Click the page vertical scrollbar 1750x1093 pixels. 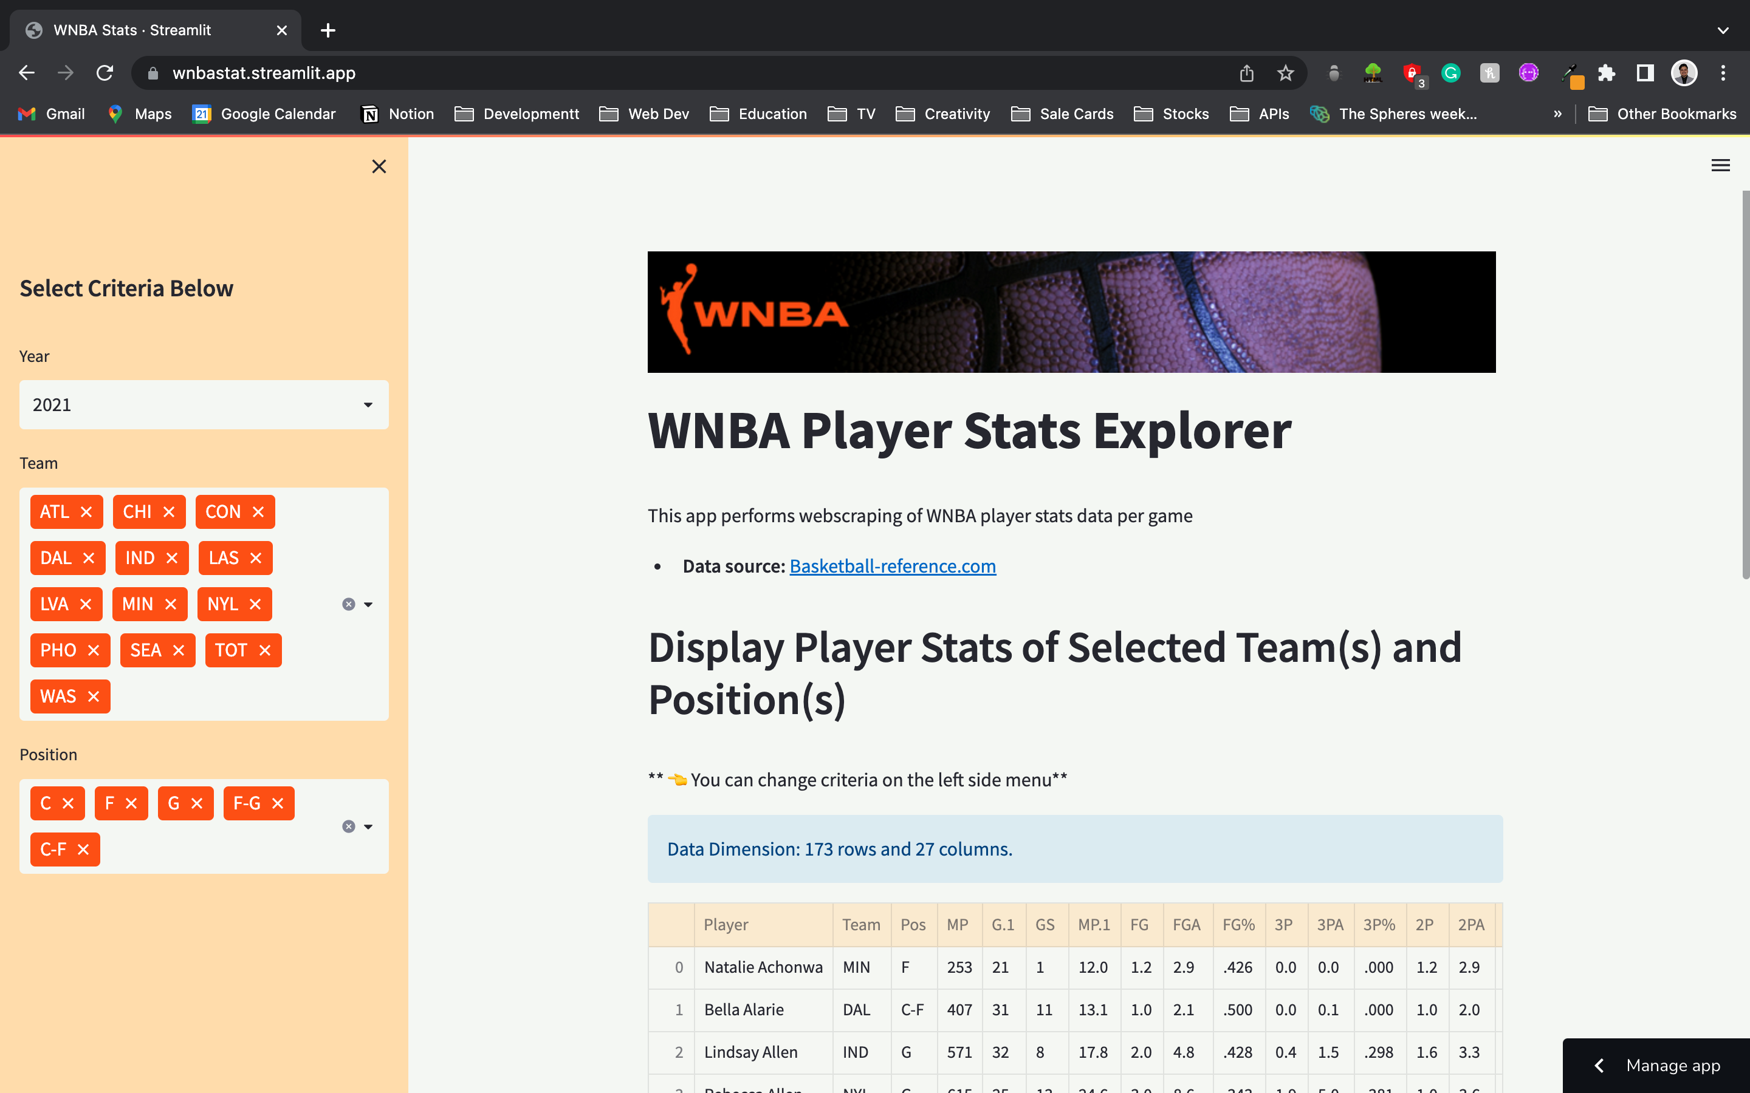click(1745, 383)
